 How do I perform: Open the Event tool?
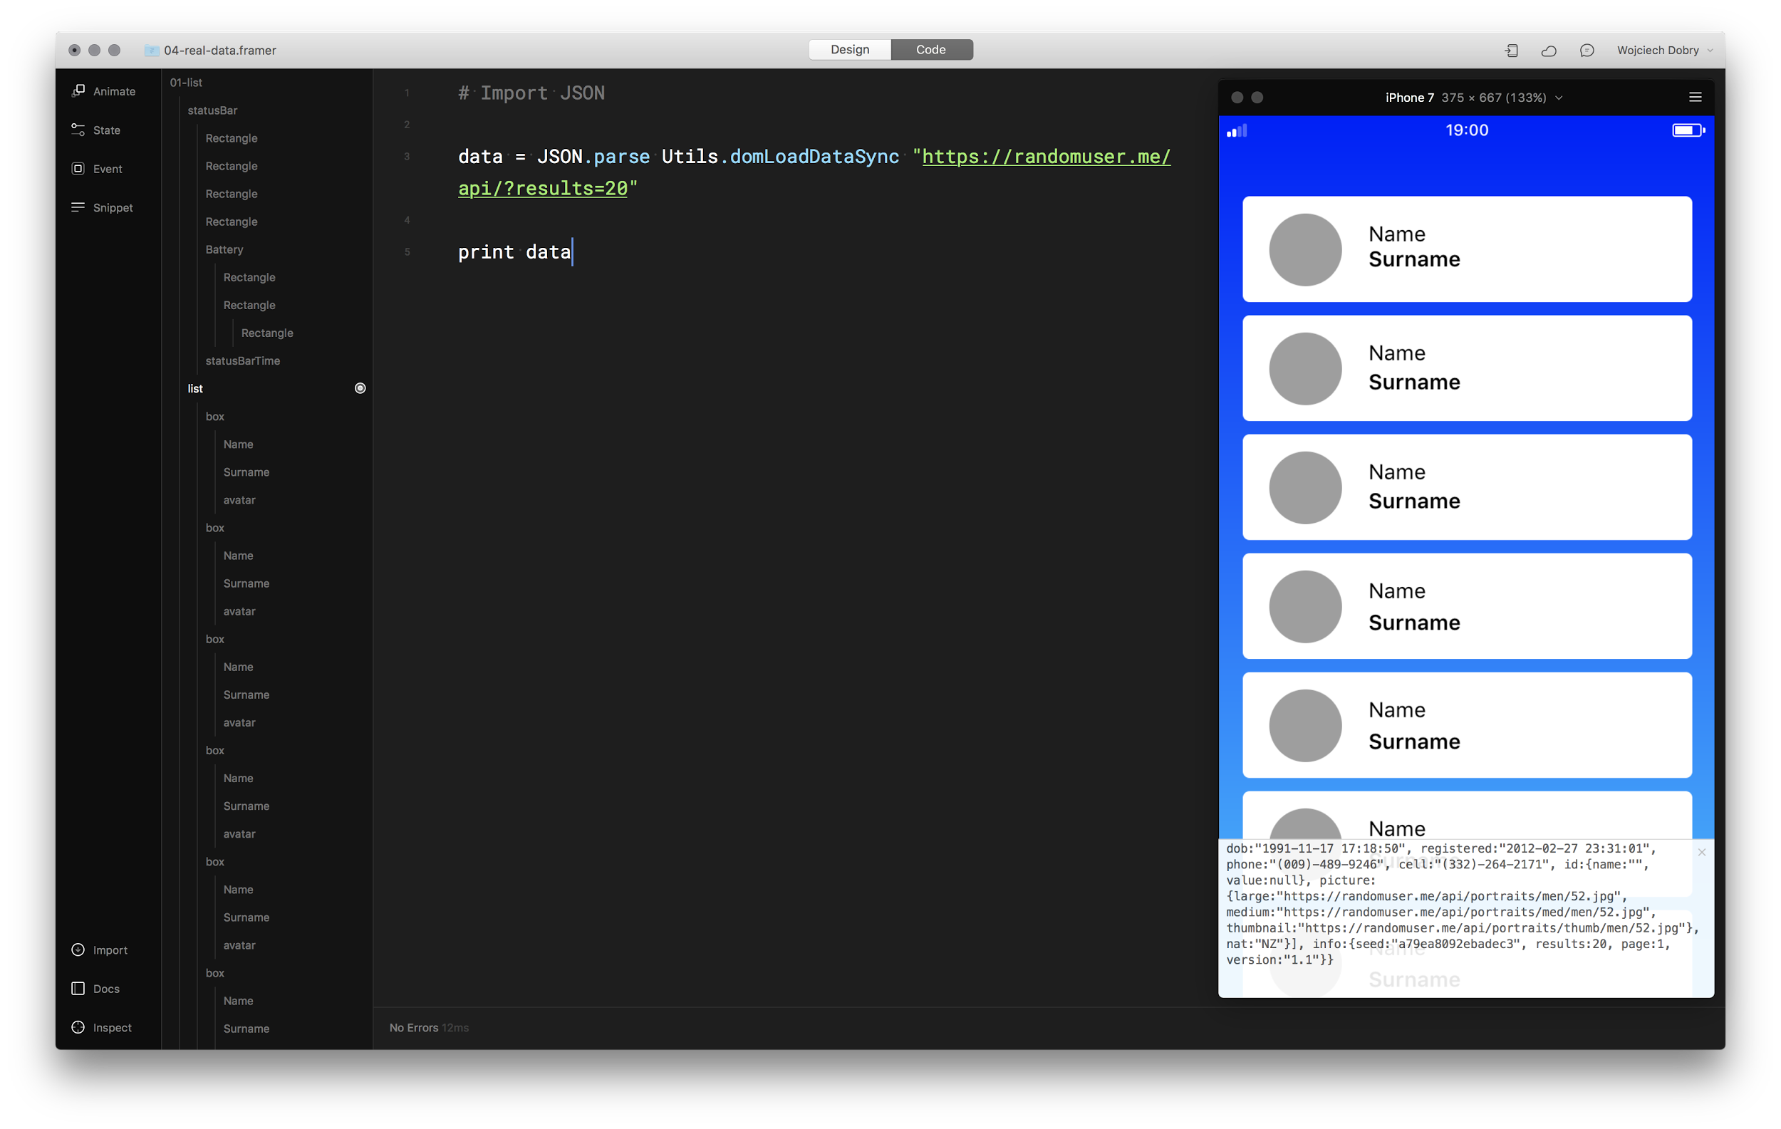pos(97,169)
